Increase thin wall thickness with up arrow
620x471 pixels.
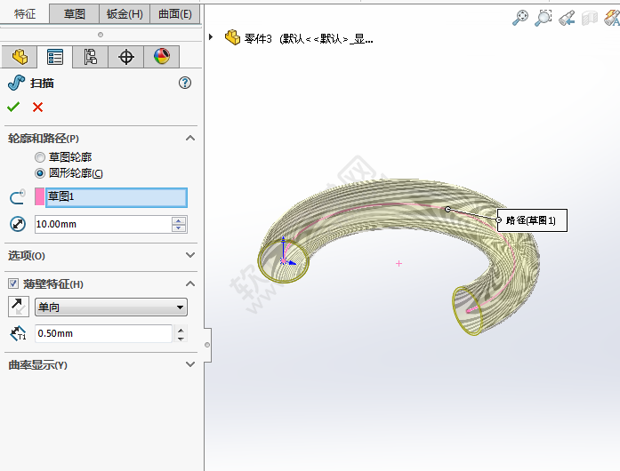pyautogui.click(x=181, y=330)
